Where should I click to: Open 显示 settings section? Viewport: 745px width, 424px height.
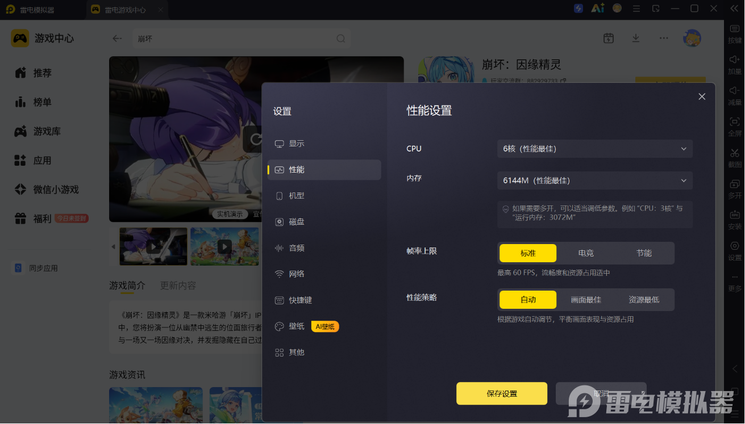pyautogui.click(x=324, y=144)
